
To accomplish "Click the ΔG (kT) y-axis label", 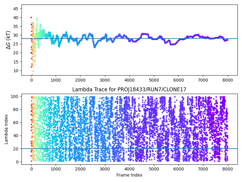I will 8,40.
